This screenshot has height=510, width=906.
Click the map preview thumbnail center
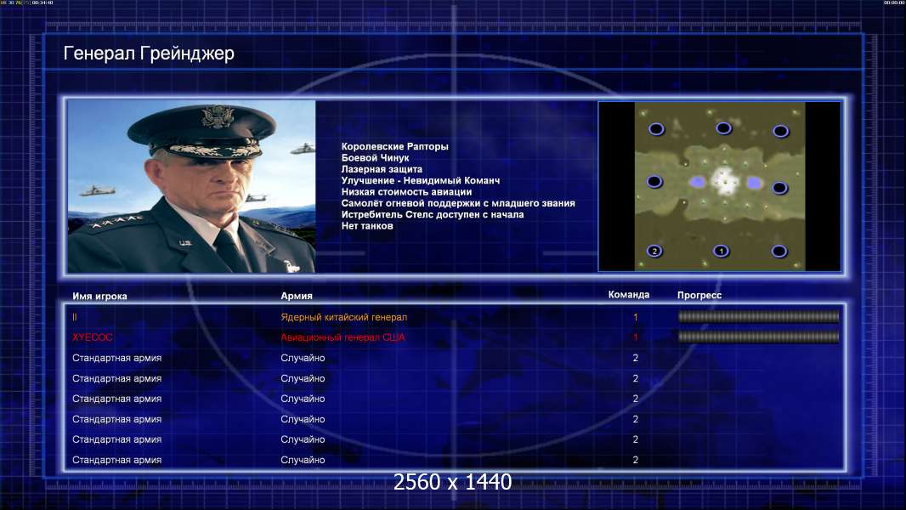(x=719, y=186)
